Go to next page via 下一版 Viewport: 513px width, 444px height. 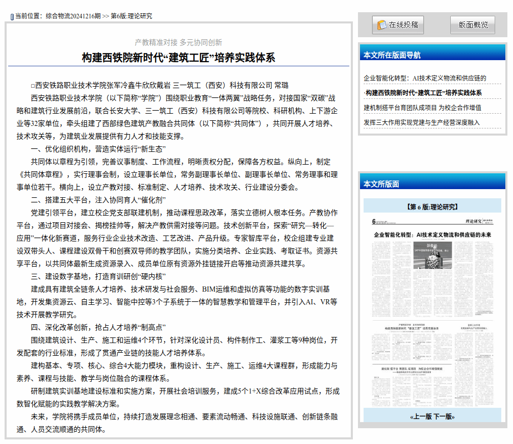[x=444, y=416]
